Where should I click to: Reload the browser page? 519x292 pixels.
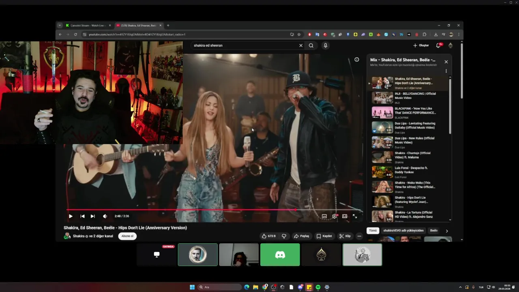pyautogui.click(x=75, y=34)
